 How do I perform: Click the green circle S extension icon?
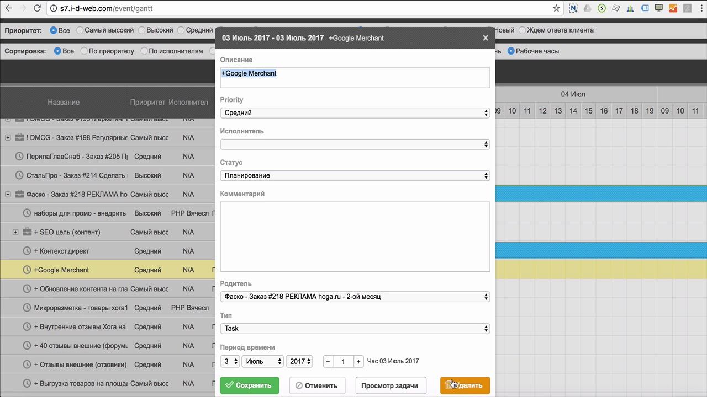tap(602, 8)
